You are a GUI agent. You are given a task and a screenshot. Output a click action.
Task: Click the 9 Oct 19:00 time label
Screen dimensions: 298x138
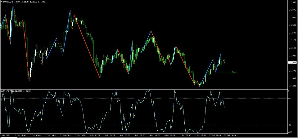[169, 135]
